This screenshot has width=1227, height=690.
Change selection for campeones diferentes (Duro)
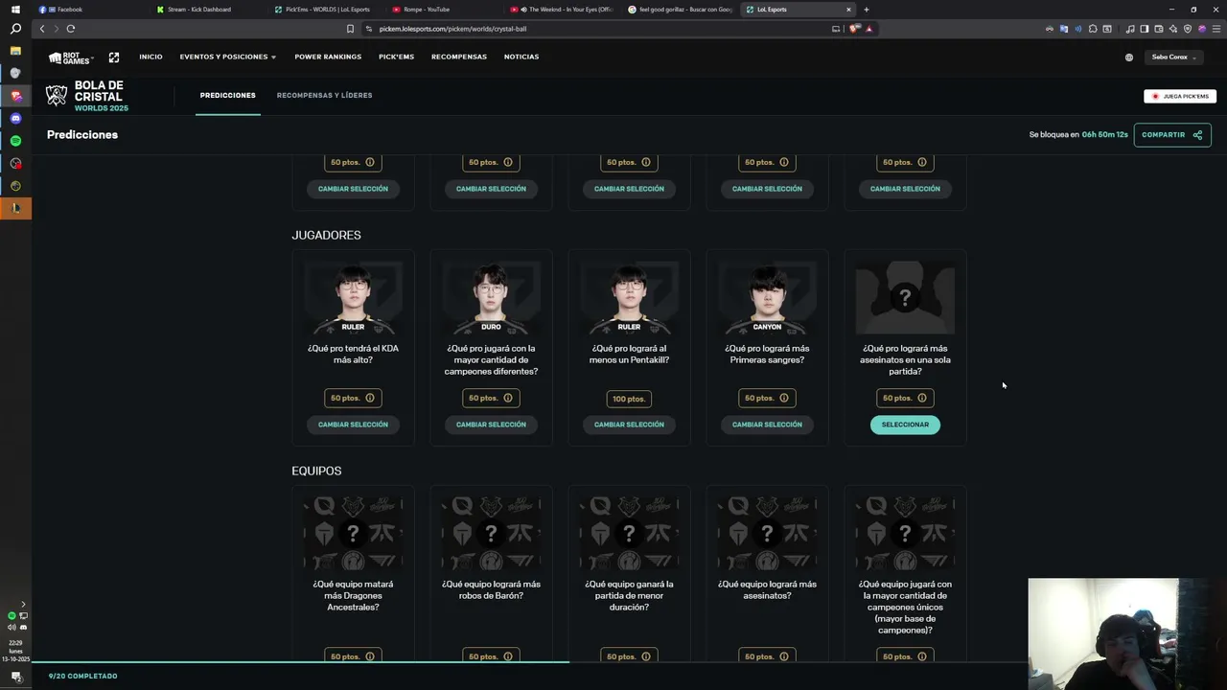click(491, 425)
